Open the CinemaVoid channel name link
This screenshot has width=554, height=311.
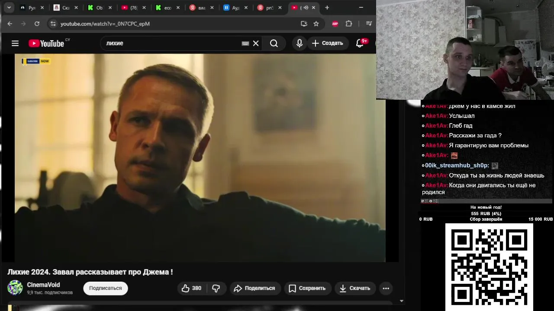coord(43,285)
